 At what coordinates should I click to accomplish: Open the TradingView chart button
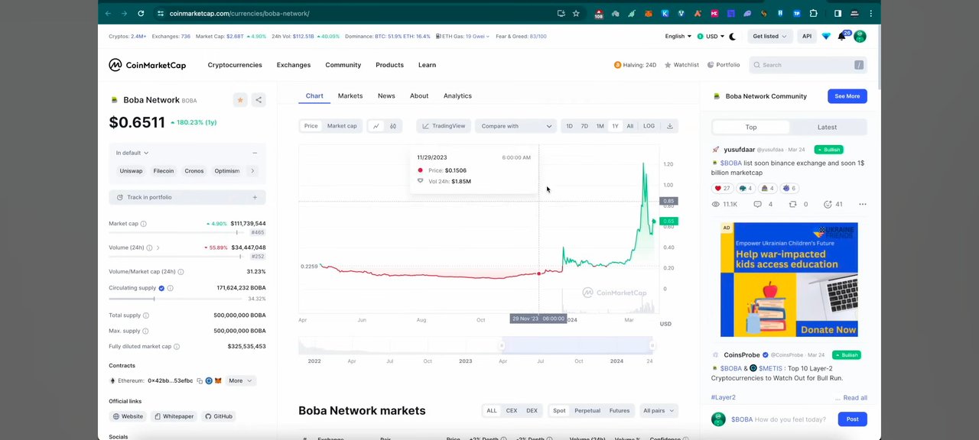point(444,126)
